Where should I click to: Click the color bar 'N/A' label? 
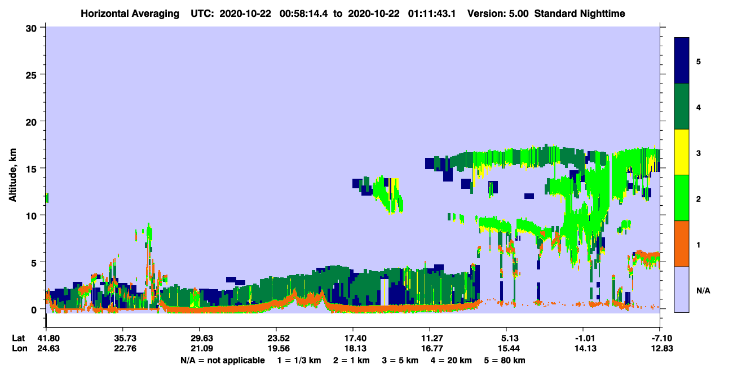point(703,290)
